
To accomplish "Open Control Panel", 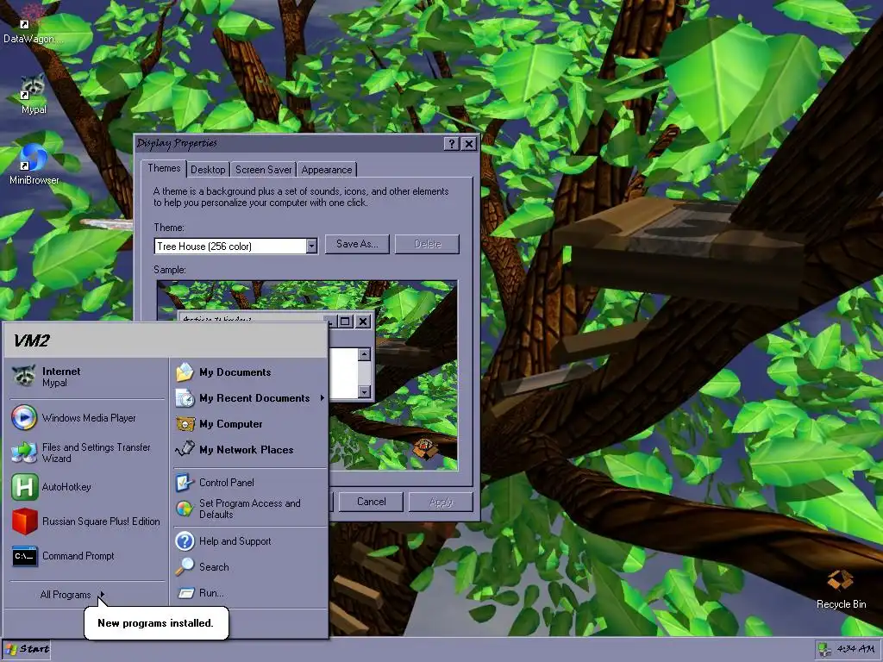I will tap(250, 483).
